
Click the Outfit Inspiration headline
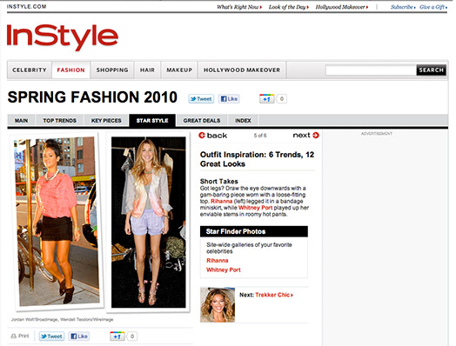click(257, 159)
